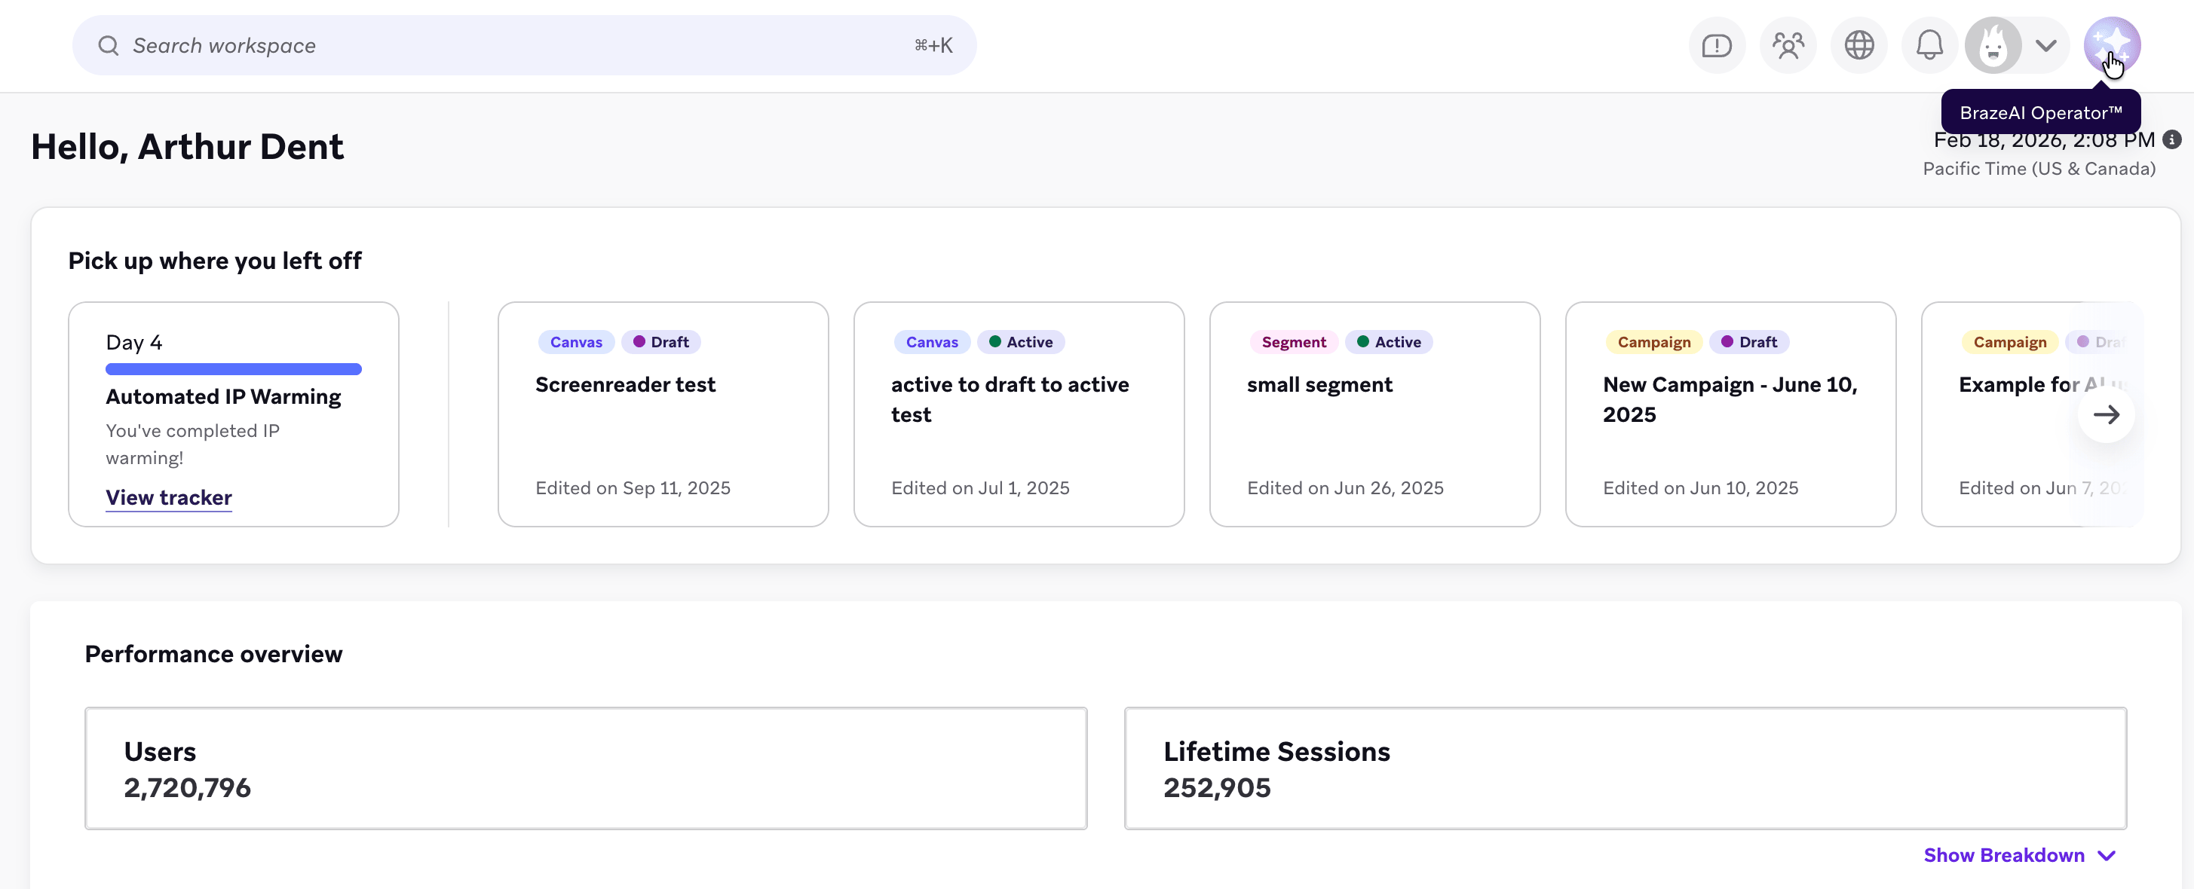Click the feedback speech-bubble alert icon
Viewport: 2194px width, 889px height.
point(1717,45)
